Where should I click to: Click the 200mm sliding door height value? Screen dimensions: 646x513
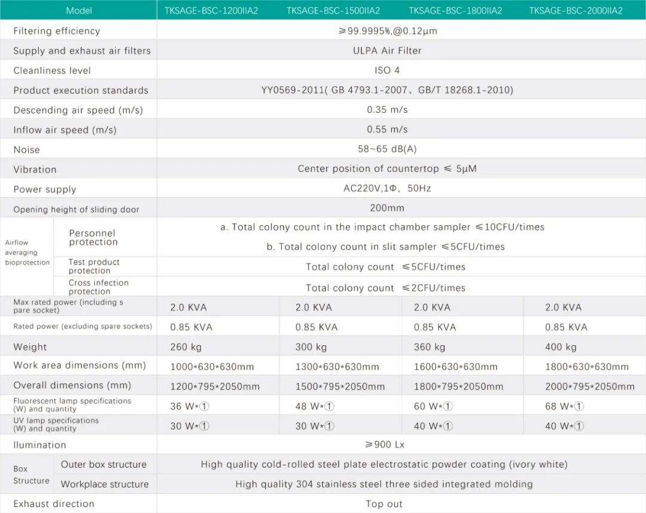(x=387, y=208)
